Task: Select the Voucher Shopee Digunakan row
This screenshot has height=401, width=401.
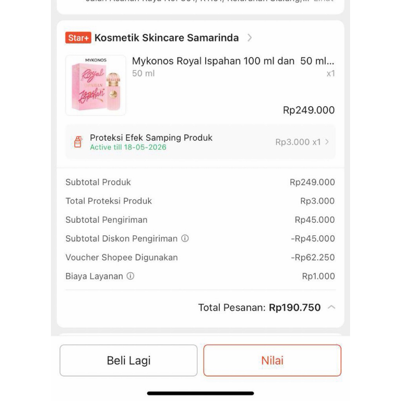Action: tap(200, 257)
